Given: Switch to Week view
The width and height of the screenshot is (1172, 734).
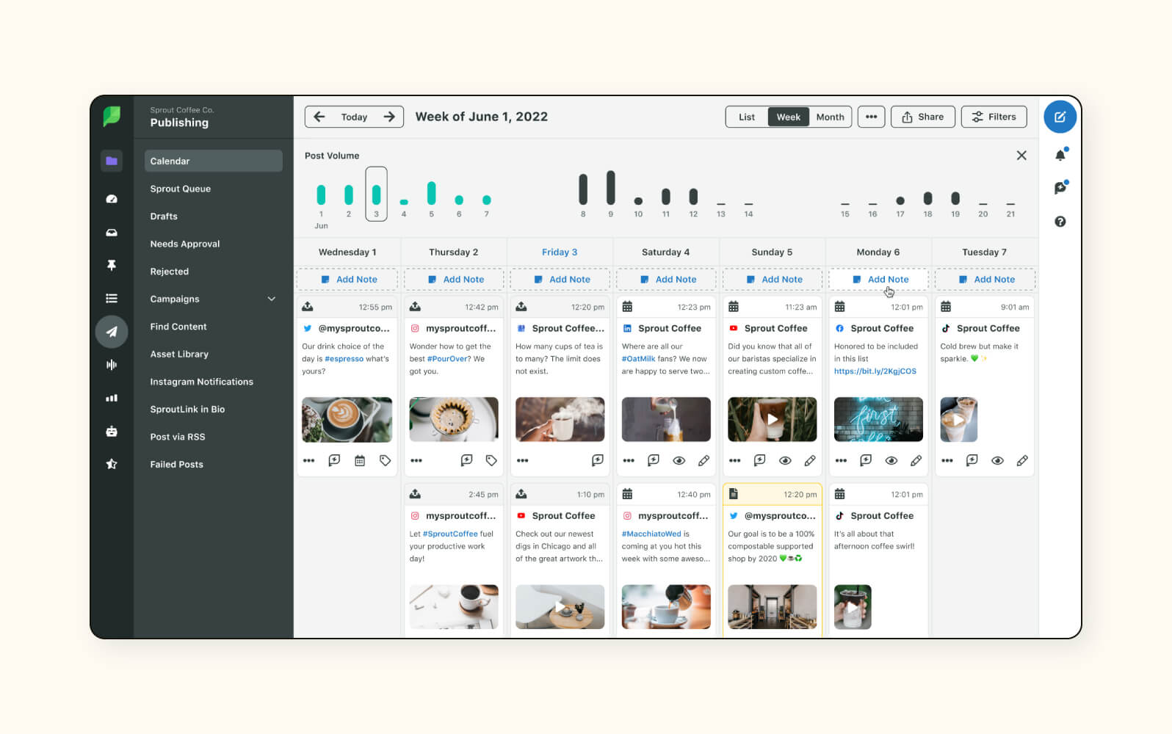Looking at the screenshot, I should tap(789, 117).
